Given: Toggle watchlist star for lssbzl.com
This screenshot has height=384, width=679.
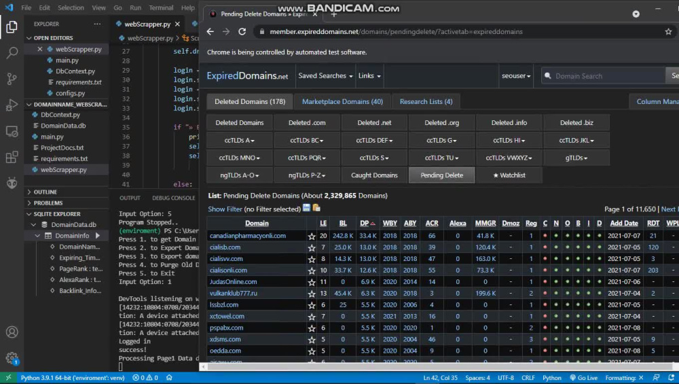Looking at the screenshot, I should [x=312, y=305].
